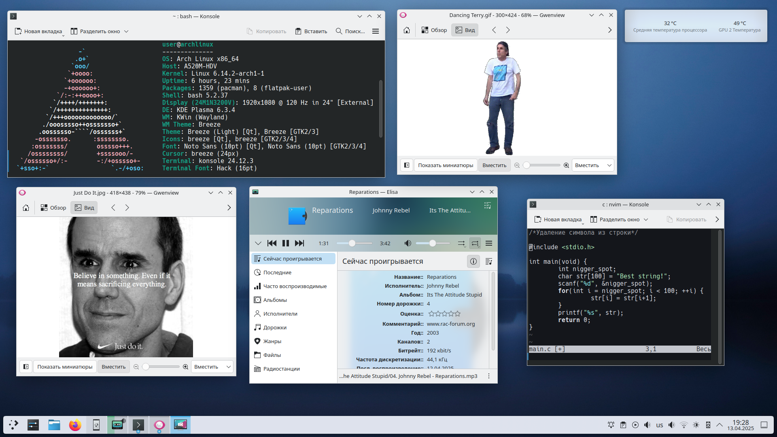This screenshot has width=777, height=437.
Task: Click Firefox icon in taskbar
Action: pos(75,425)
